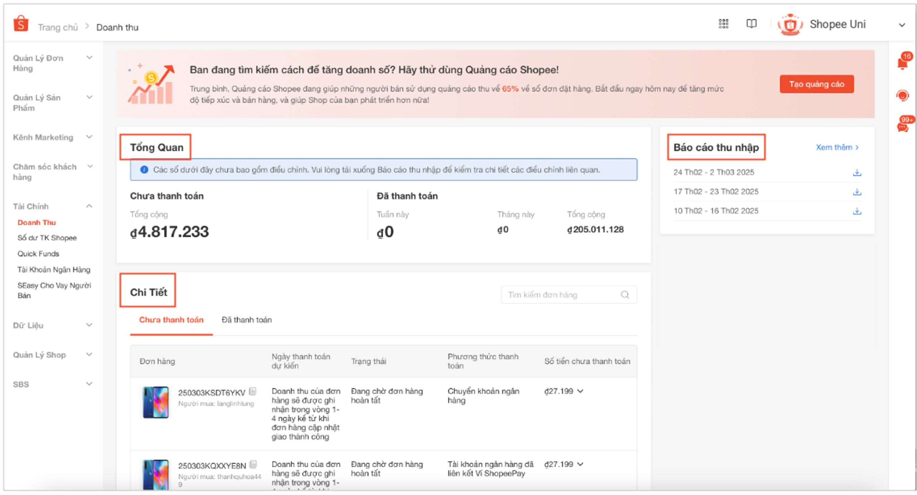Open Quick Funds page
The height and width of the screenshot is (495, 917).
tap(38, 254)
